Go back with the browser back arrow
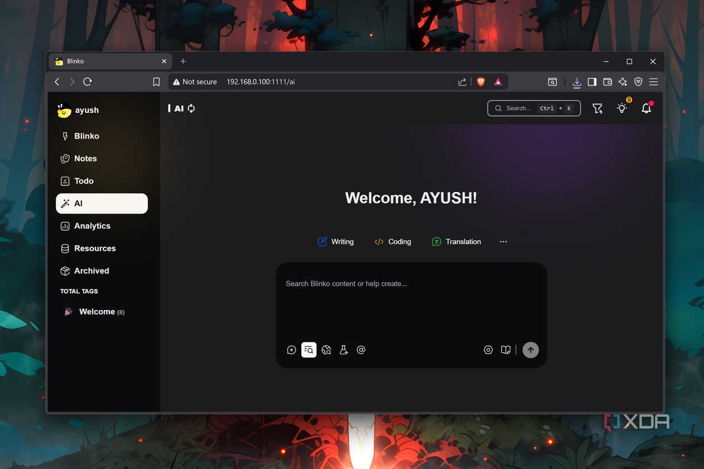This screenshot has height=469, width=704. point(57,82)
